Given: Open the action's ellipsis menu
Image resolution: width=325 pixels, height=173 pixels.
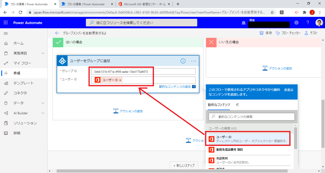Looking at the screenshot, I should pyautogui.click(x=194, y=61).
